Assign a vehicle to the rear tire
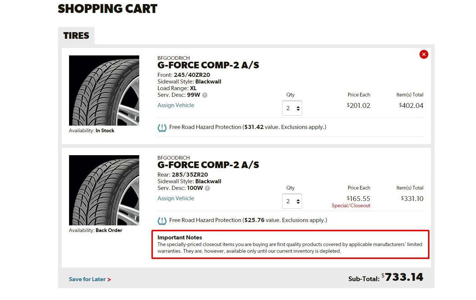This screenshot has width=476, height=300. click(176, 198)
